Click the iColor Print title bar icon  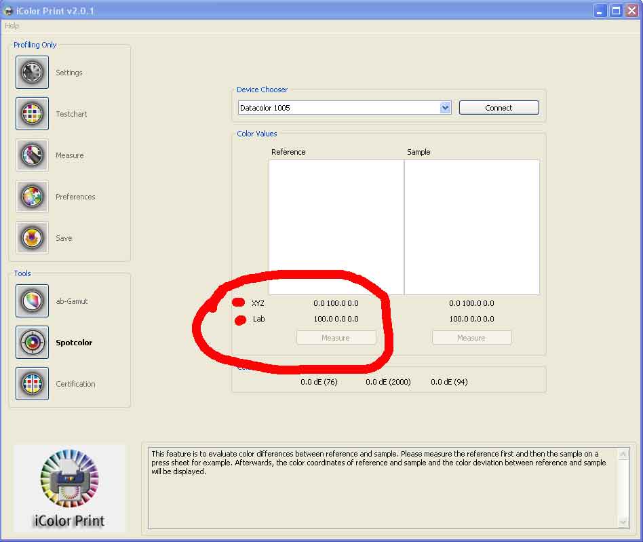7,11
